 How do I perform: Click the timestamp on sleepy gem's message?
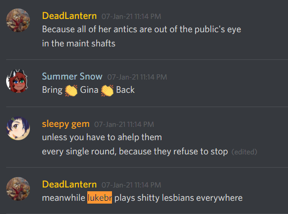(x=124, y=125)
